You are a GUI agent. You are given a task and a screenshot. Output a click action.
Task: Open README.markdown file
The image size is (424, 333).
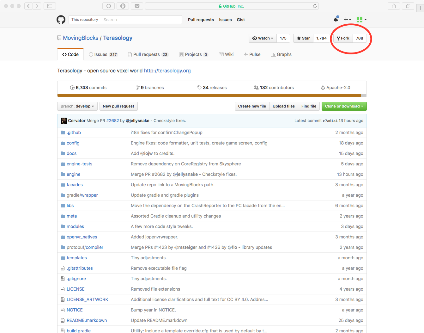tap(87, 320)
